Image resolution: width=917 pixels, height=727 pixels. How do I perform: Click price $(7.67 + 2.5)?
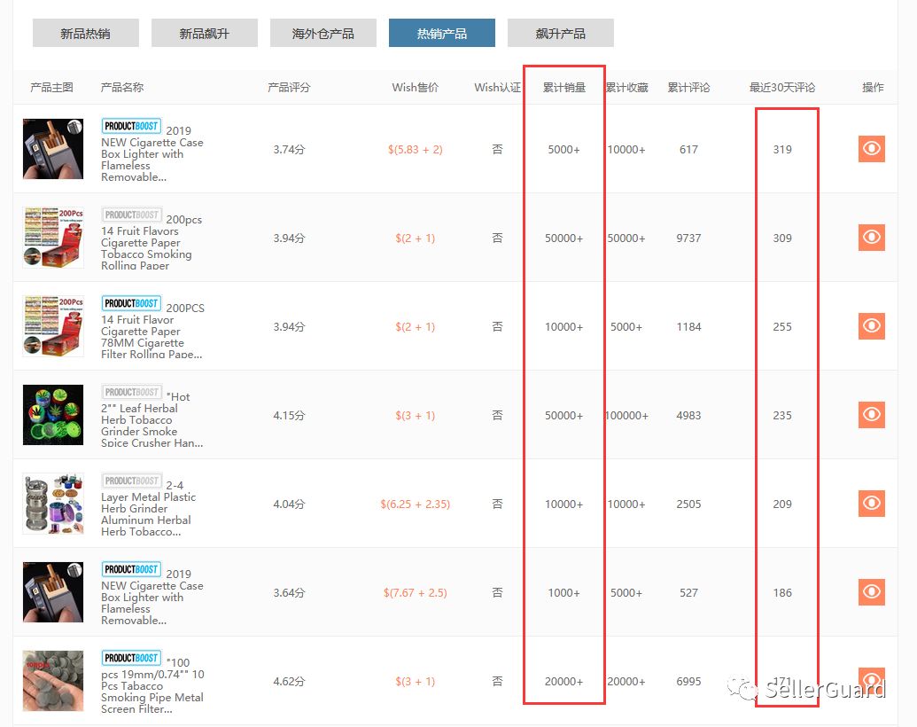pyautogui.click(x=416, y=592)
